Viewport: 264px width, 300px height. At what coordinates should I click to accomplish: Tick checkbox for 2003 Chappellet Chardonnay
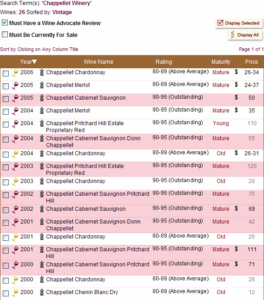(5, 183)
